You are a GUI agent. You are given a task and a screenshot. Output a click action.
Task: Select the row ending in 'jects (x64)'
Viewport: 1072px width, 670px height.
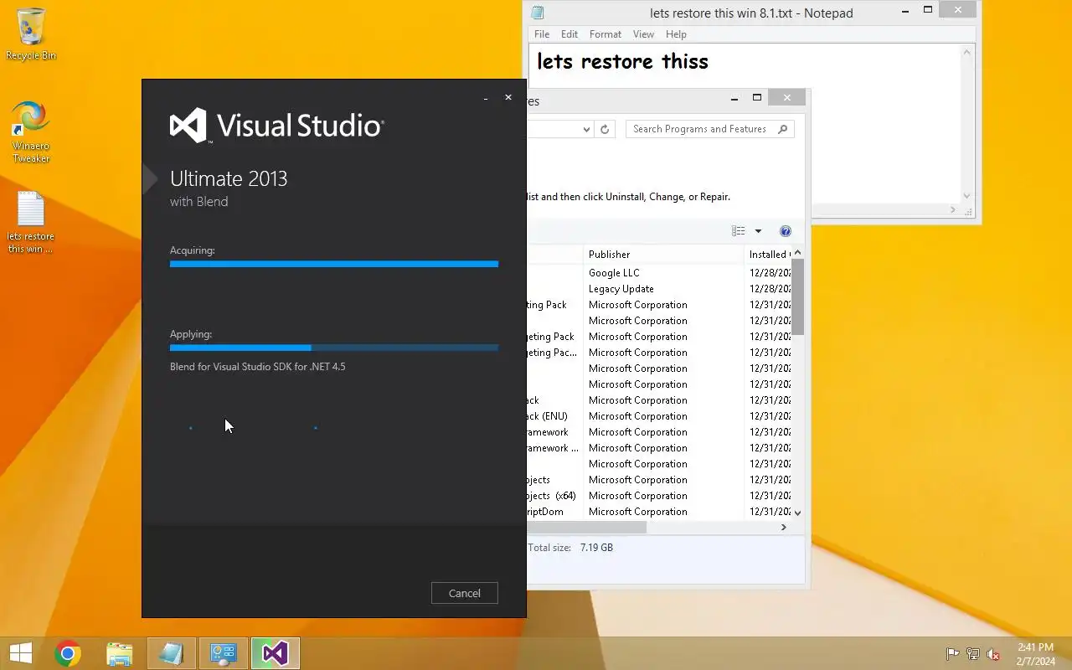659,496
